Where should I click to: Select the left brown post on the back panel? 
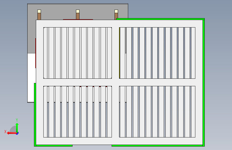pos(39,16)
